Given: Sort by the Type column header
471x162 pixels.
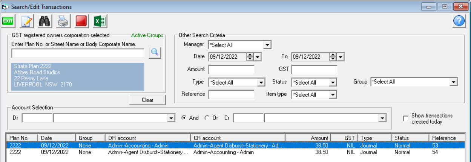Looking at the screenshot, I should [374, 138].
